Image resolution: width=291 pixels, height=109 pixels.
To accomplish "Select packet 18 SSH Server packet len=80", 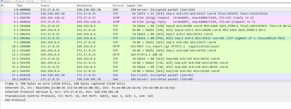I will [145, 79].
